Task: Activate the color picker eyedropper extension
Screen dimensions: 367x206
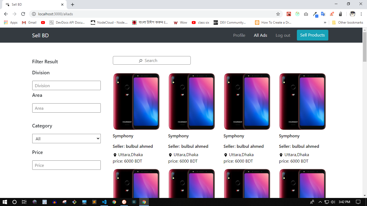Action: (x=315, y=14)
